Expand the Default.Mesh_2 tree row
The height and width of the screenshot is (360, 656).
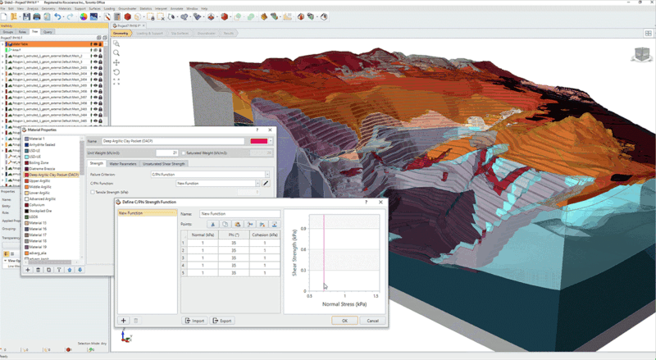(x=2, y=56)
